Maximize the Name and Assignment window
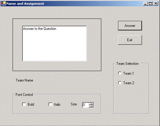This screenshot has width=160, height=126. coord(150,4)
